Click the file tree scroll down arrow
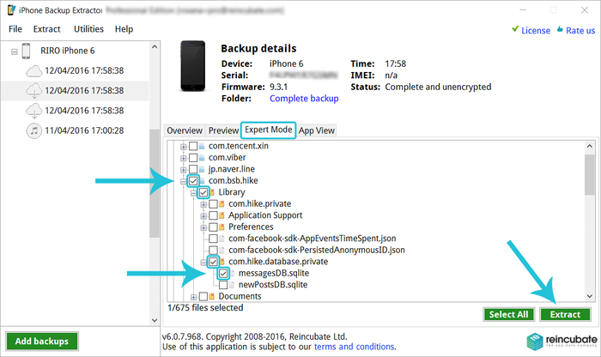Image resolution: width=601 pixels, height=357 pixels. point(590,296)
